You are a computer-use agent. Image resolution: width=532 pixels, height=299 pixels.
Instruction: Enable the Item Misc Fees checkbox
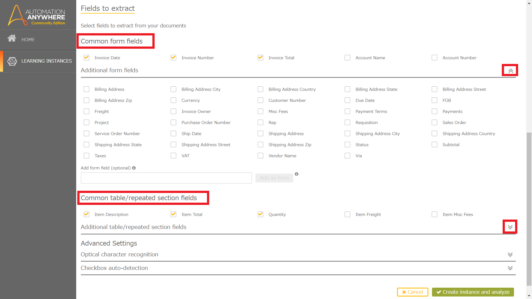click(x=434, y=214)
